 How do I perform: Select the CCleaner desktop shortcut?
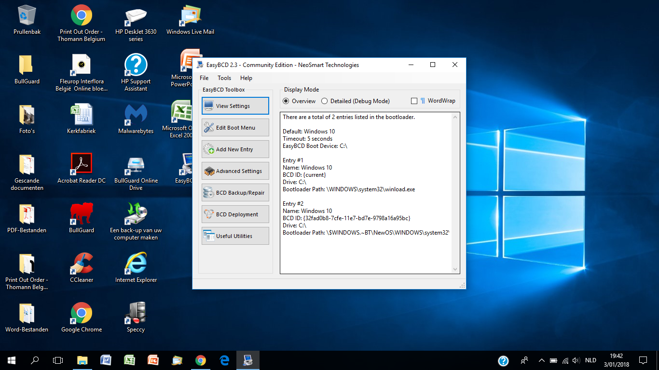[x=82, y=264]
